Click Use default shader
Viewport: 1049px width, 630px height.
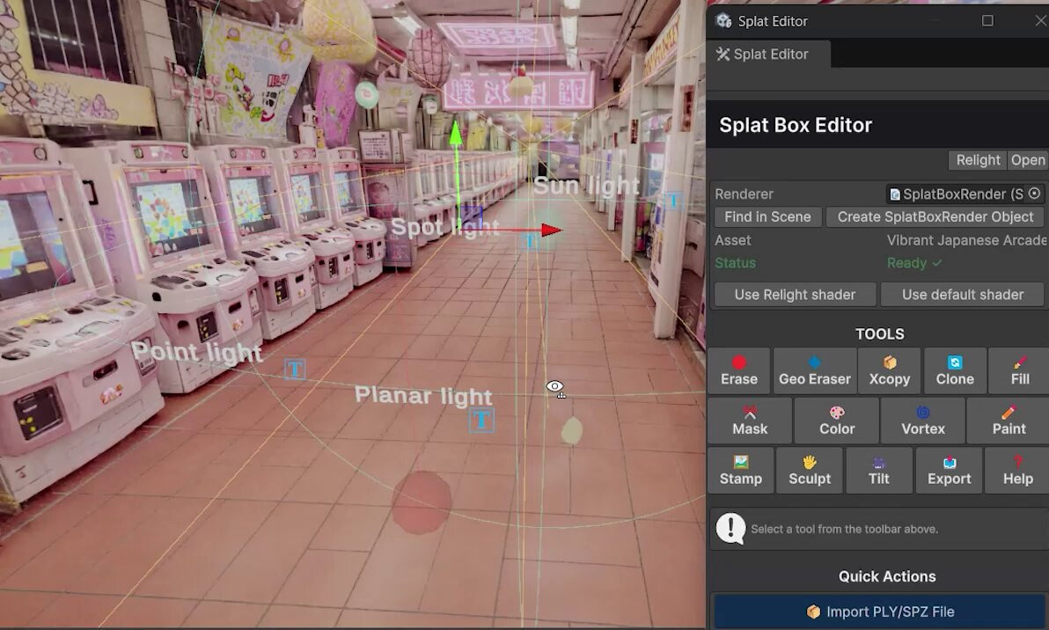click(962, 294)
